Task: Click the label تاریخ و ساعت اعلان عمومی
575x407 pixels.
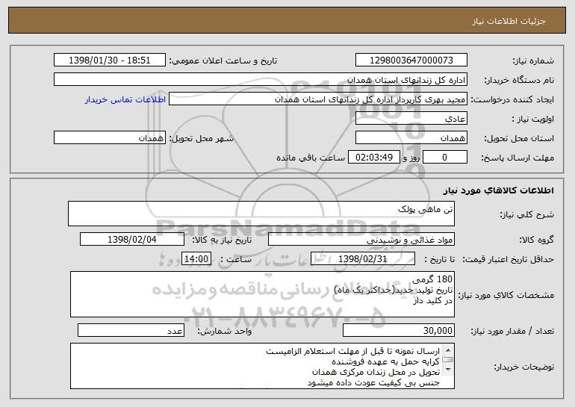Action: pos(223,60)
